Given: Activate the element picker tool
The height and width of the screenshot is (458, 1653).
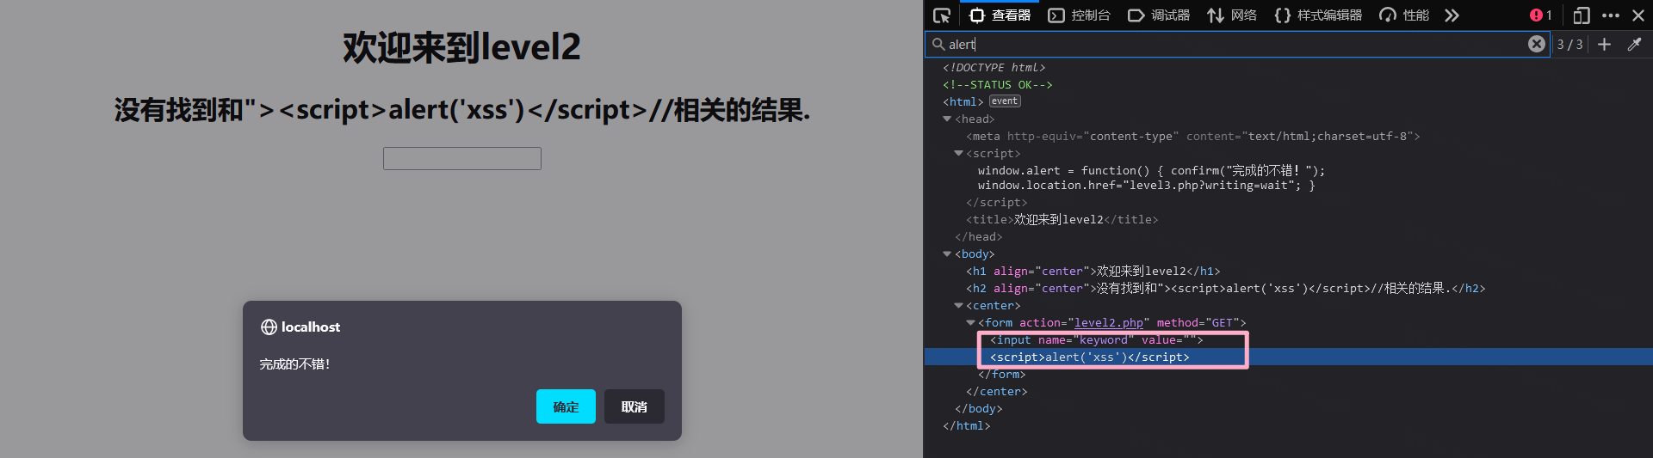Looking at the screenshot, I should (942, 15).
